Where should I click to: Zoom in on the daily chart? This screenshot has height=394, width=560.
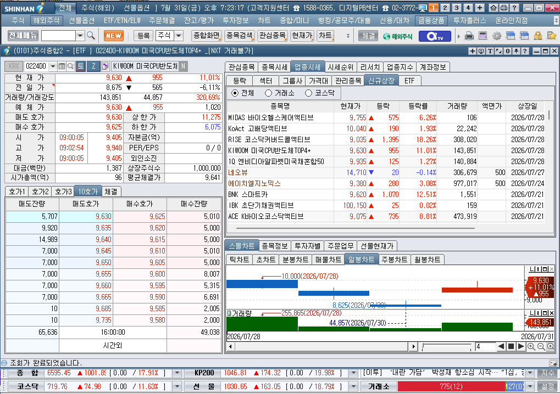point(531,346)
